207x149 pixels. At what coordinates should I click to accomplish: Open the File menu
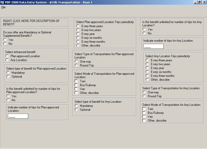[x=3, y=7]
